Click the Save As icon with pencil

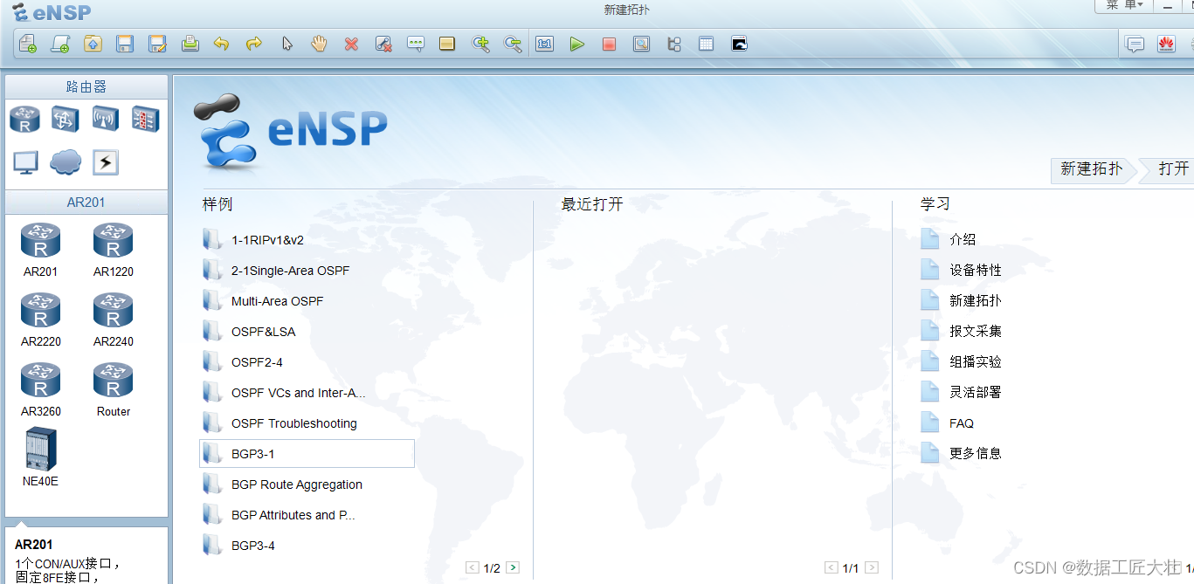pos(157,44)
